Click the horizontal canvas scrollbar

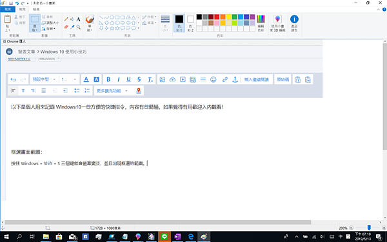158,223
